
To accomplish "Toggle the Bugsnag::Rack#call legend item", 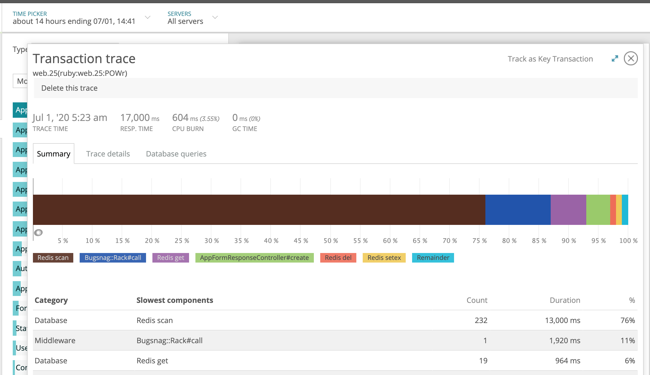I will (113, 258).
